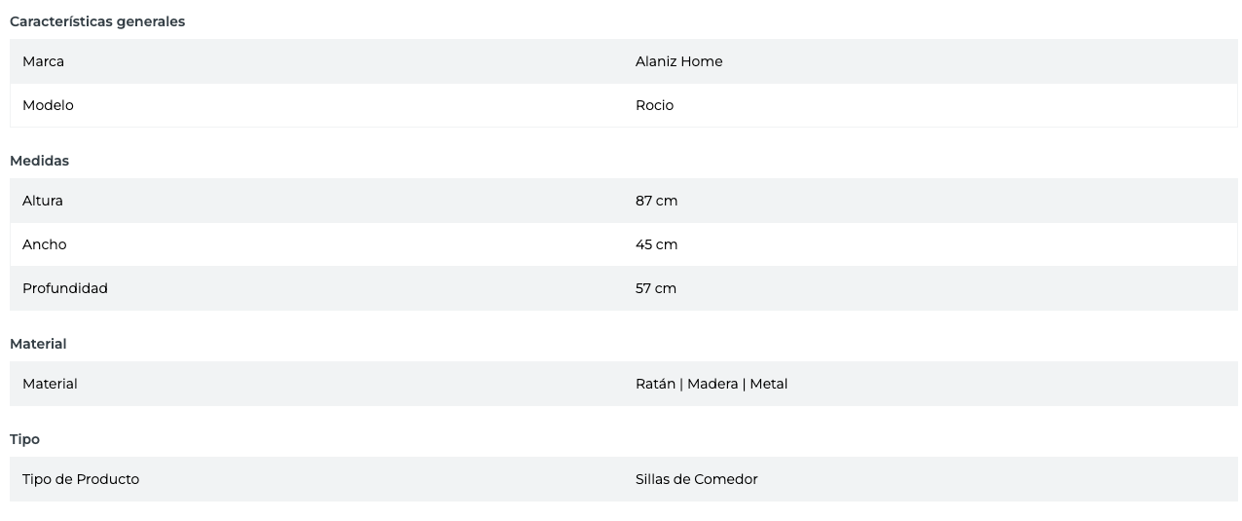
Task: Click the 'Tipo' section heading
Action: pos(24,439)
